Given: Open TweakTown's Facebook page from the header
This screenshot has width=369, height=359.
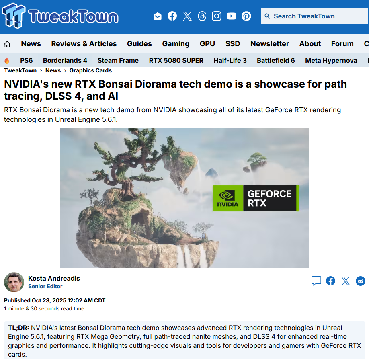Looking at the screenshot, I should (172, 16).
